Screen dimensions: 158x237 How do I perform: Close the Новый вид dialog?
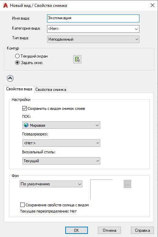[x=153, y=5]
